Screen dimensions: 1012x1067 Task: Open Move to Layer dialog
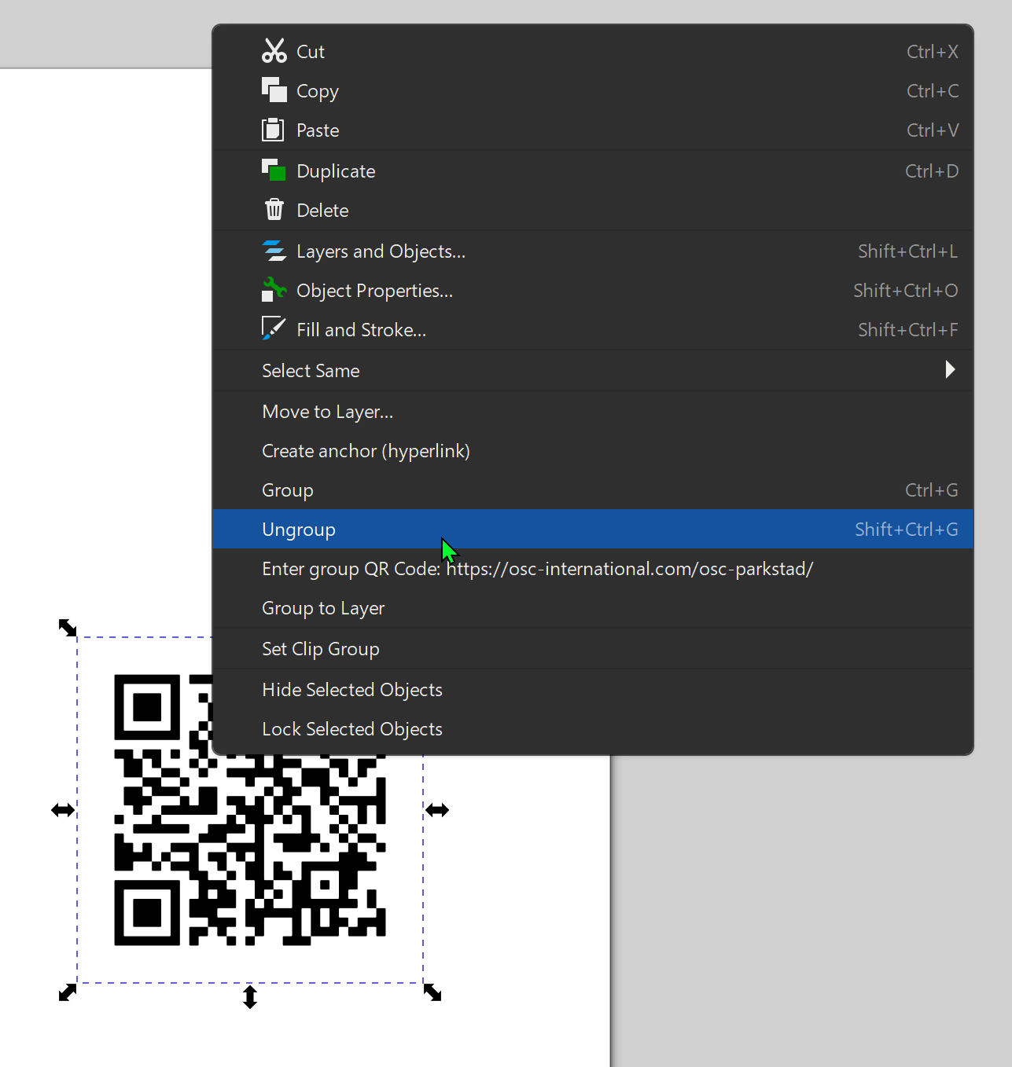327,411
